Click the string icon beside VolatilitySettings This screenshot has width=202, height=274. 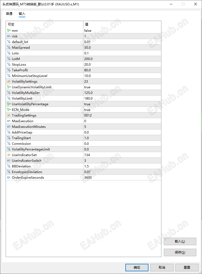point(9,82)
